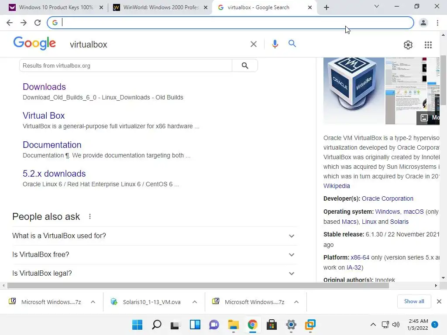The image size is (447, 335).
Task: Click Show all downloads
Action: (x=414, y=301)
